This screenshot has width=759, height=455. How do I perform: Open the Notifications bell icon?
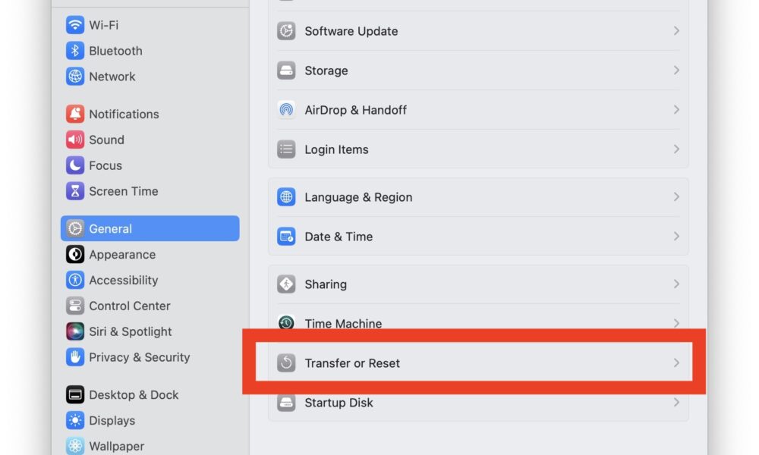pyautogui.click(x=75, y=114)
